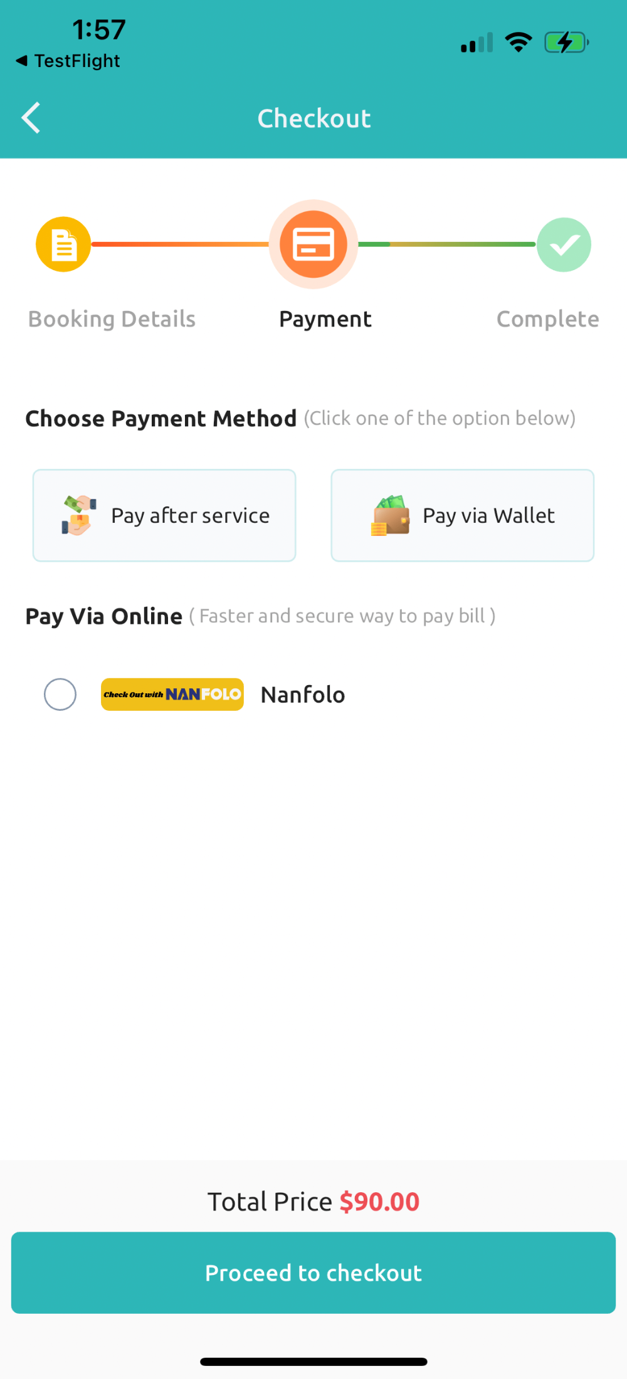Choose the Pay via Wallet option

463,515
